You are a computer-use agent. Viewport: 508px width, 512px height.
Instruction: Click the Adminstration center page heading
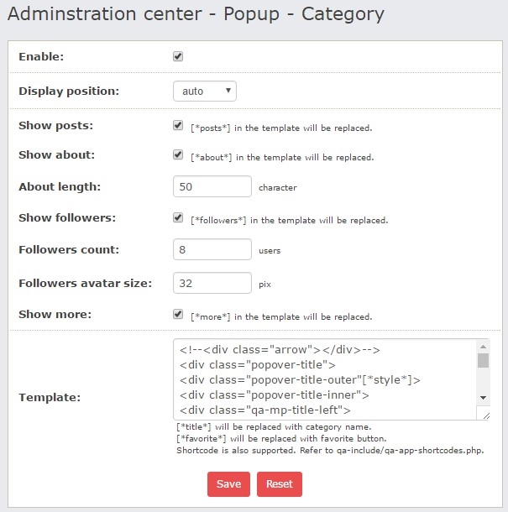(x=196, y=14)
